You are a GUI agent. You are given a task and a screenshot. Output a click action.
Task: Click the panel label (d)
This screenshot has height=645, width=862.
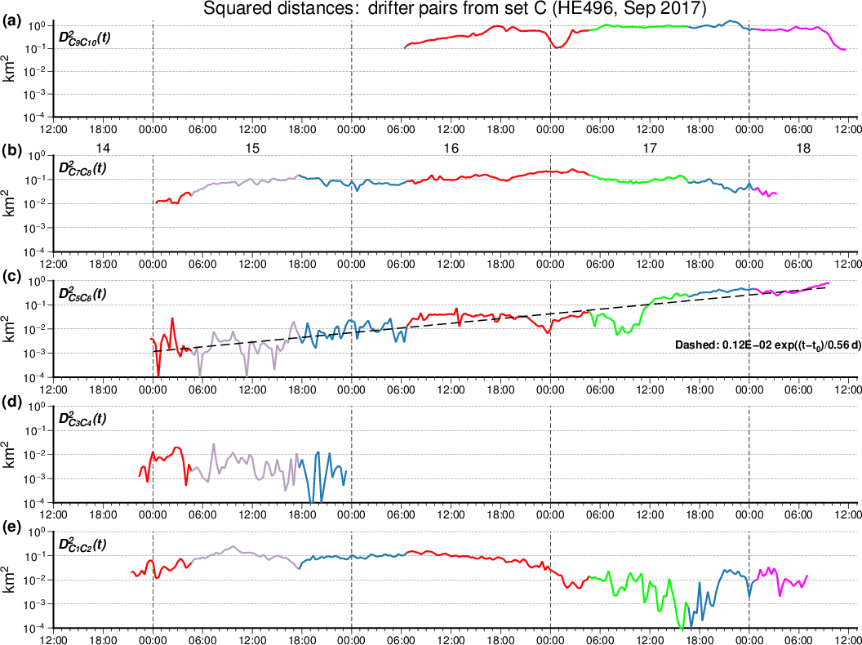coord(13,403)
